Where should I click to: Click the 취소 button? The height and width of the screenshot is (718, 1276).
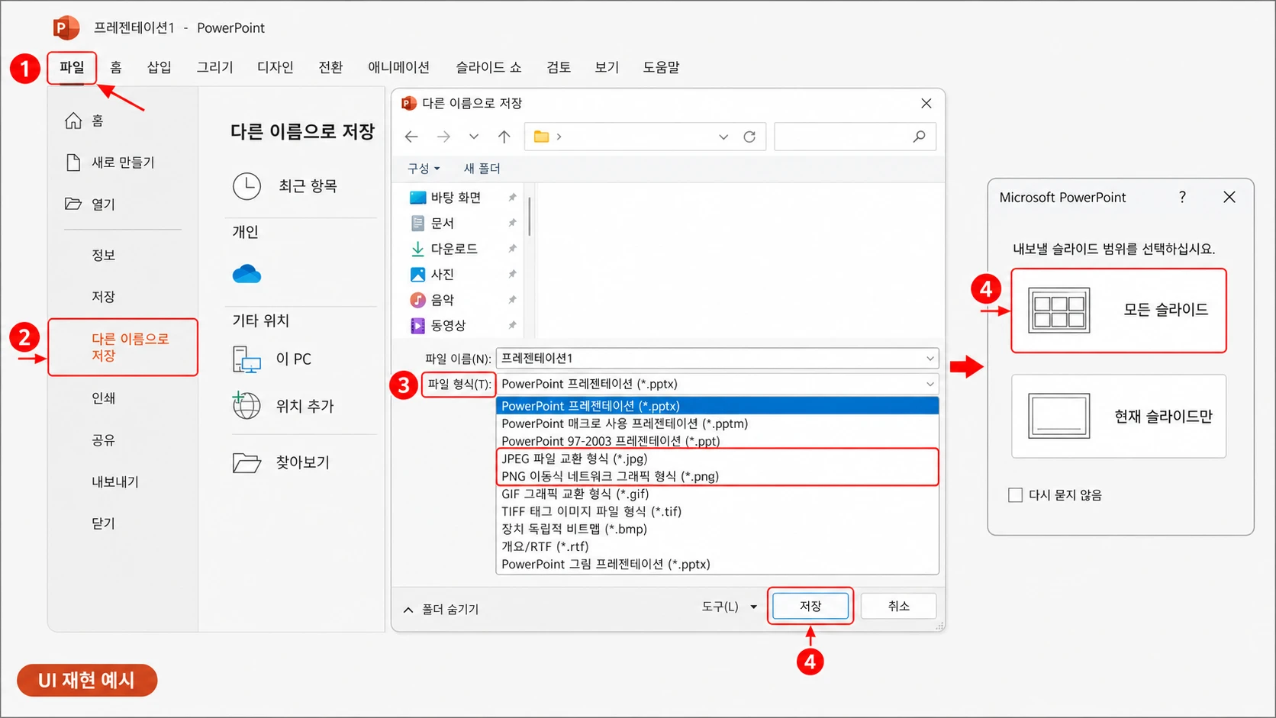[x=898, y=606]
